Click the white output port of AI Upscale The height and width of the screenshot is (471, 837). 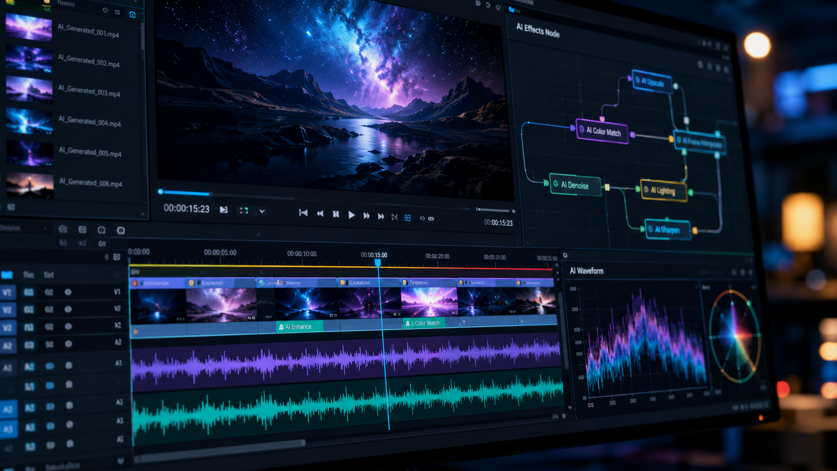pyautogui.click(x=675, y=86)
